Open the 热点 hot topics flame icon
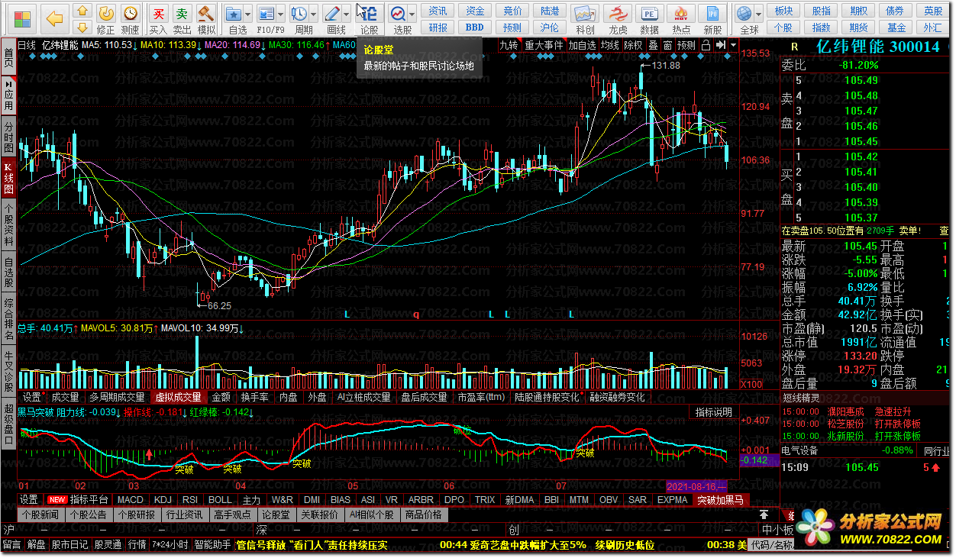Screen dimensions: 956x558 click(681, 20)
